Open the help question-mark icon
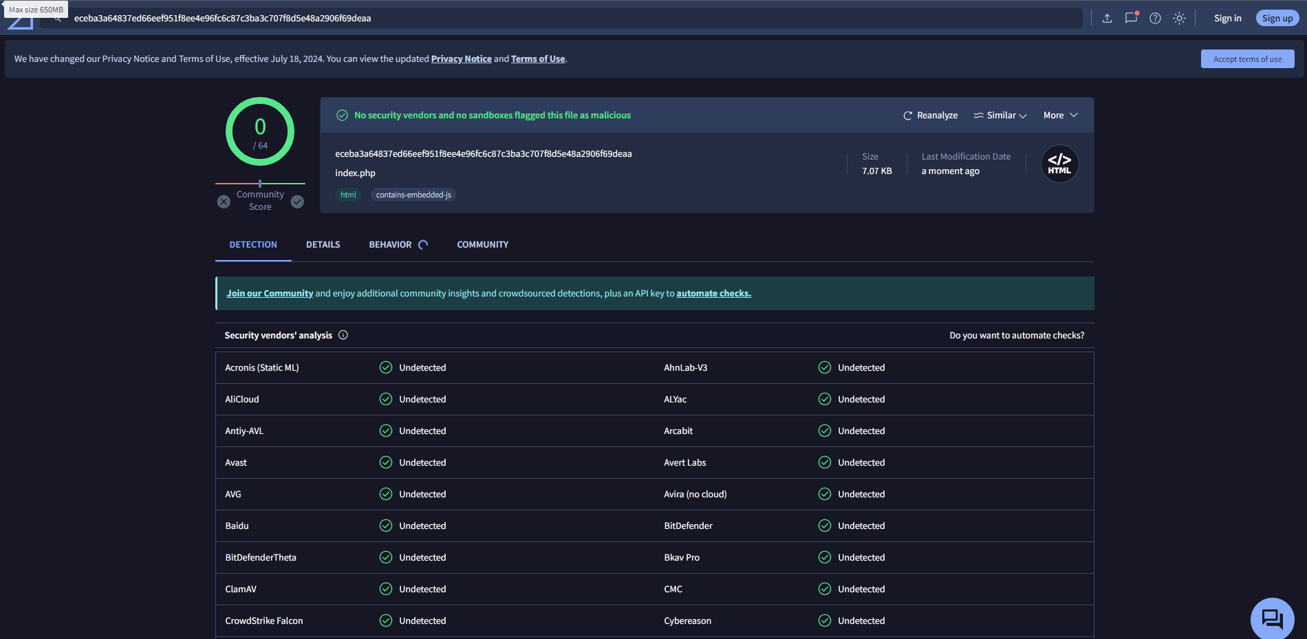Viewport: 1307px width, 639px height. (1155, 19)
